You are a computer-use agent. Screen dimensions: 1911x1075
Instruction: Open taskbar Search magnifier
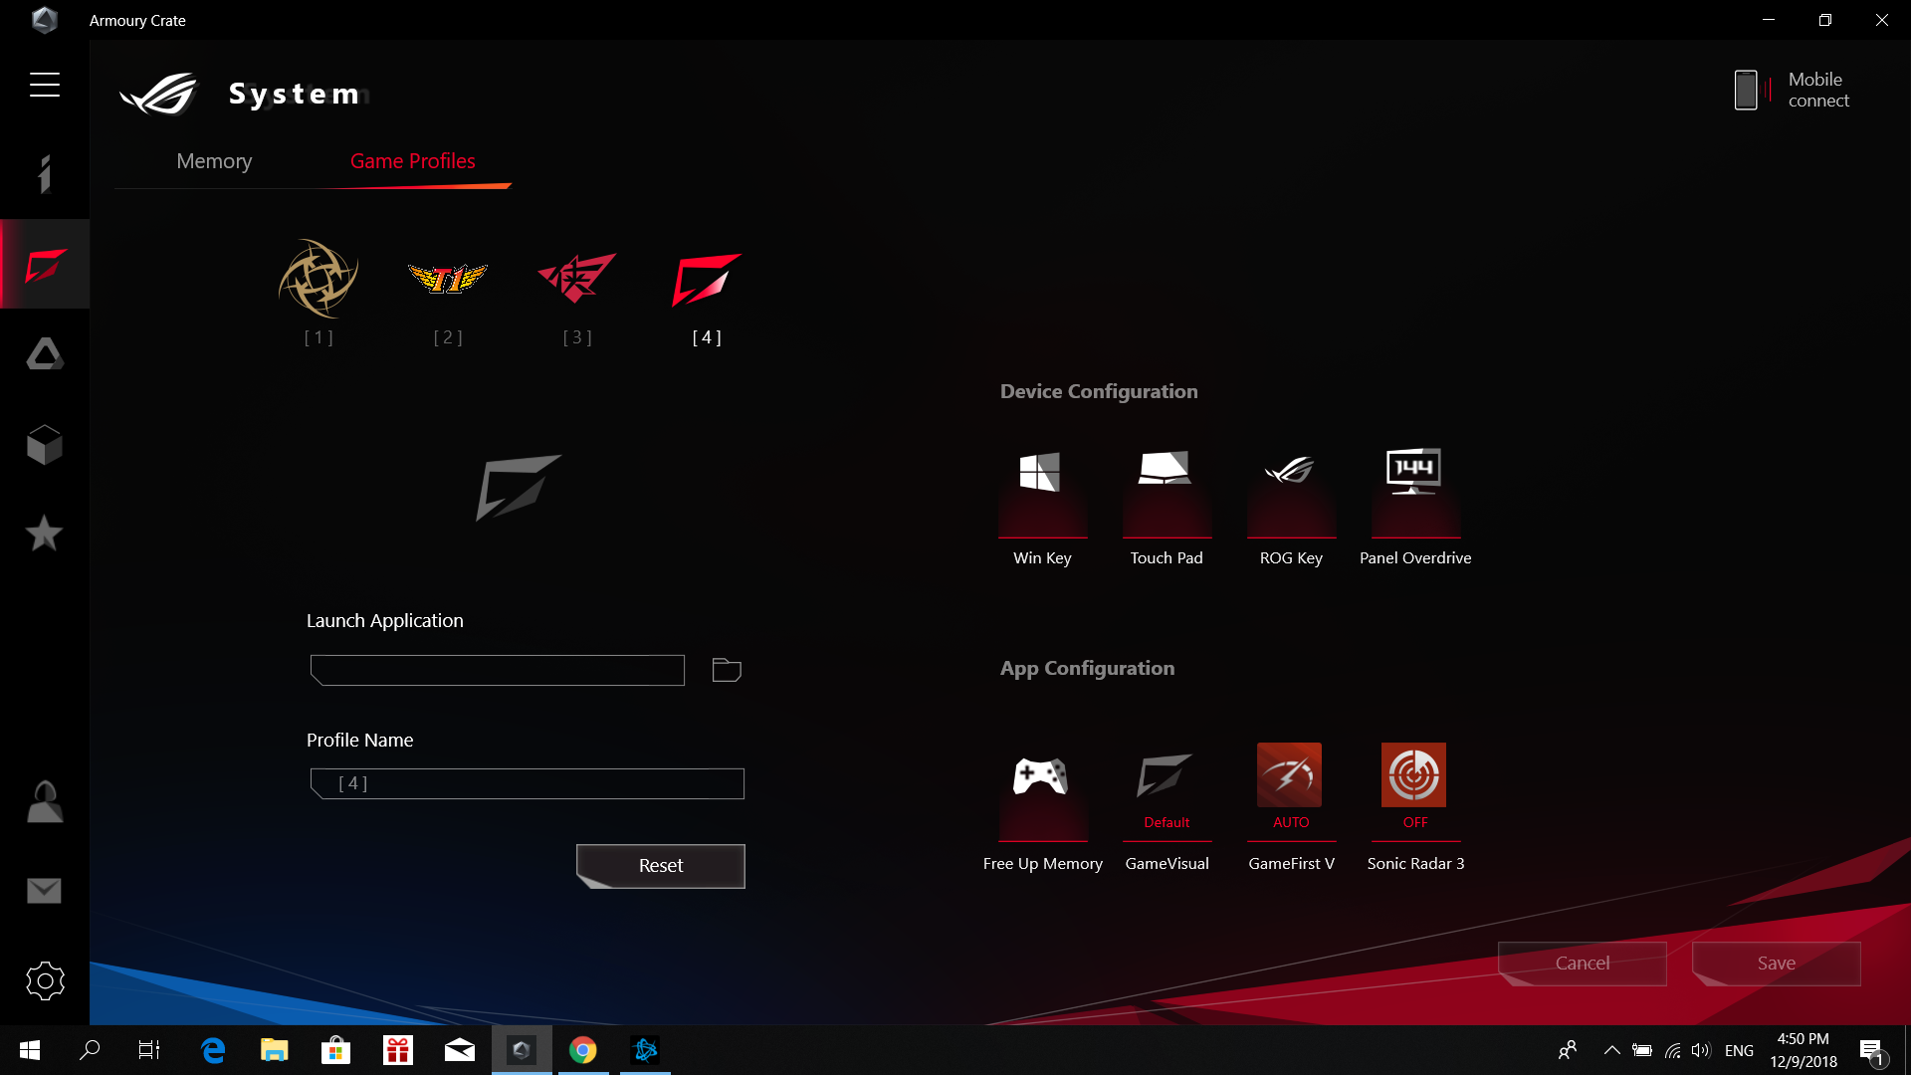click(90, 1050)
